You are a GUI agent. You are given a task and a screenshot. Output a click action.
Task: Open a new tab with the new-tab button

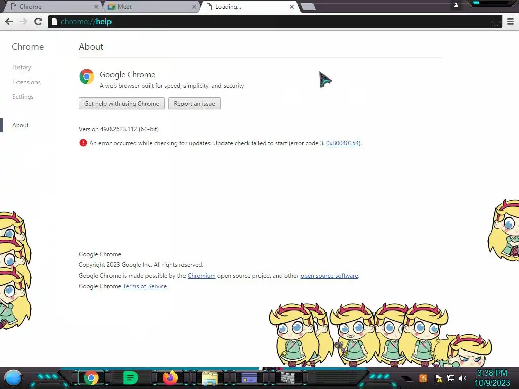[x=309, y=7]
